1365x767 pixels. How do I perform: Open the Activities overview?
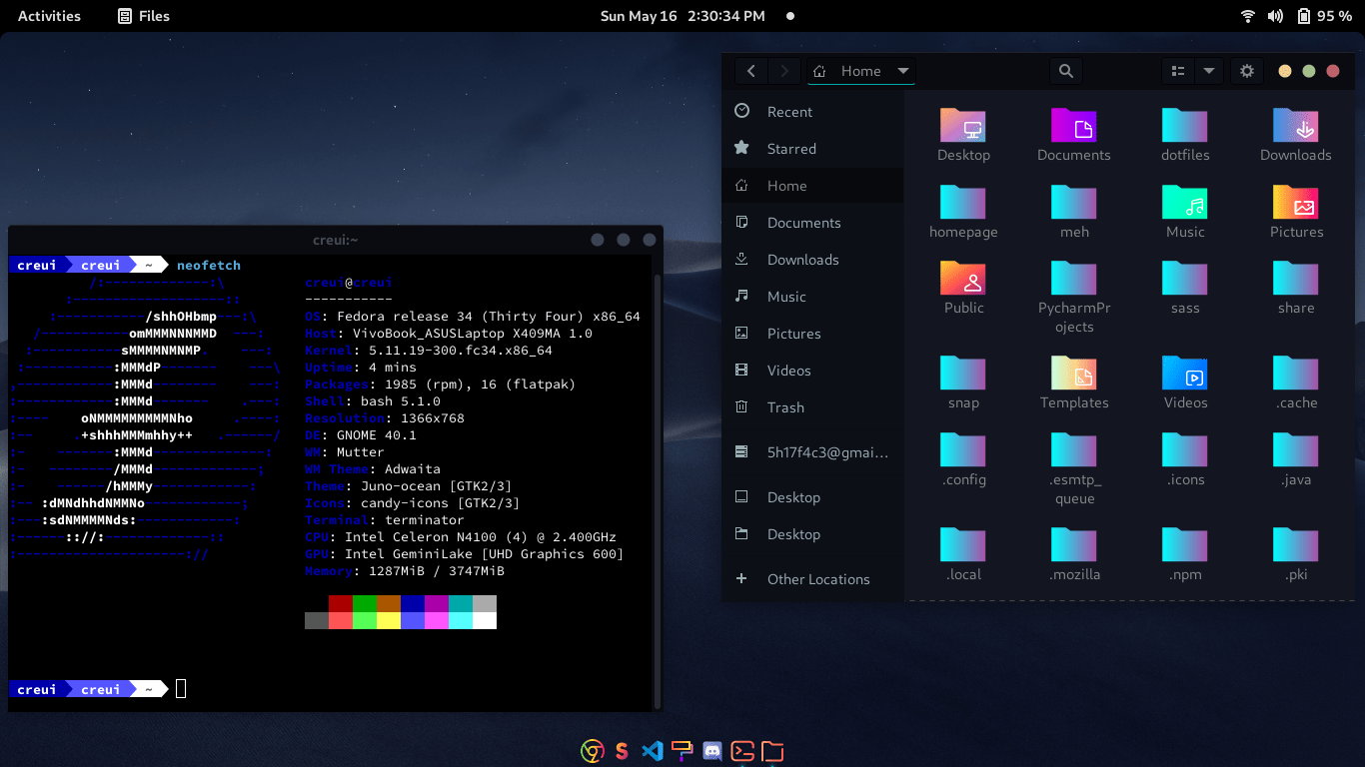pos(47,15)
